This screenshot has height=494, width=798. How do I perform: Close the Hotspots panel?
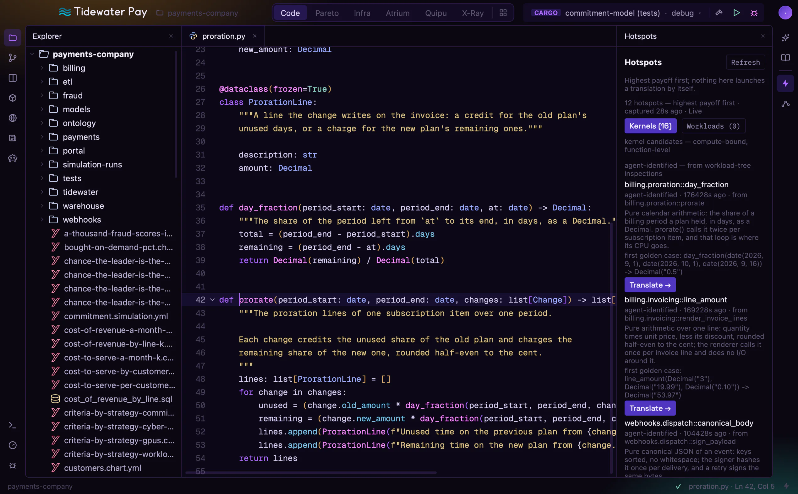pyautogui.click(x=763, y=36)
